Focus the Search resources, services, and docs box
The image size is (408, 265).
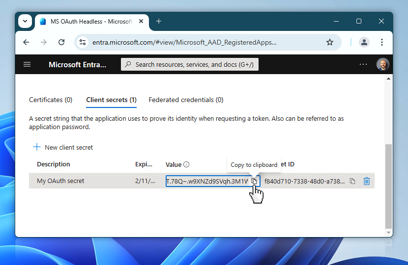click(190, 64)
